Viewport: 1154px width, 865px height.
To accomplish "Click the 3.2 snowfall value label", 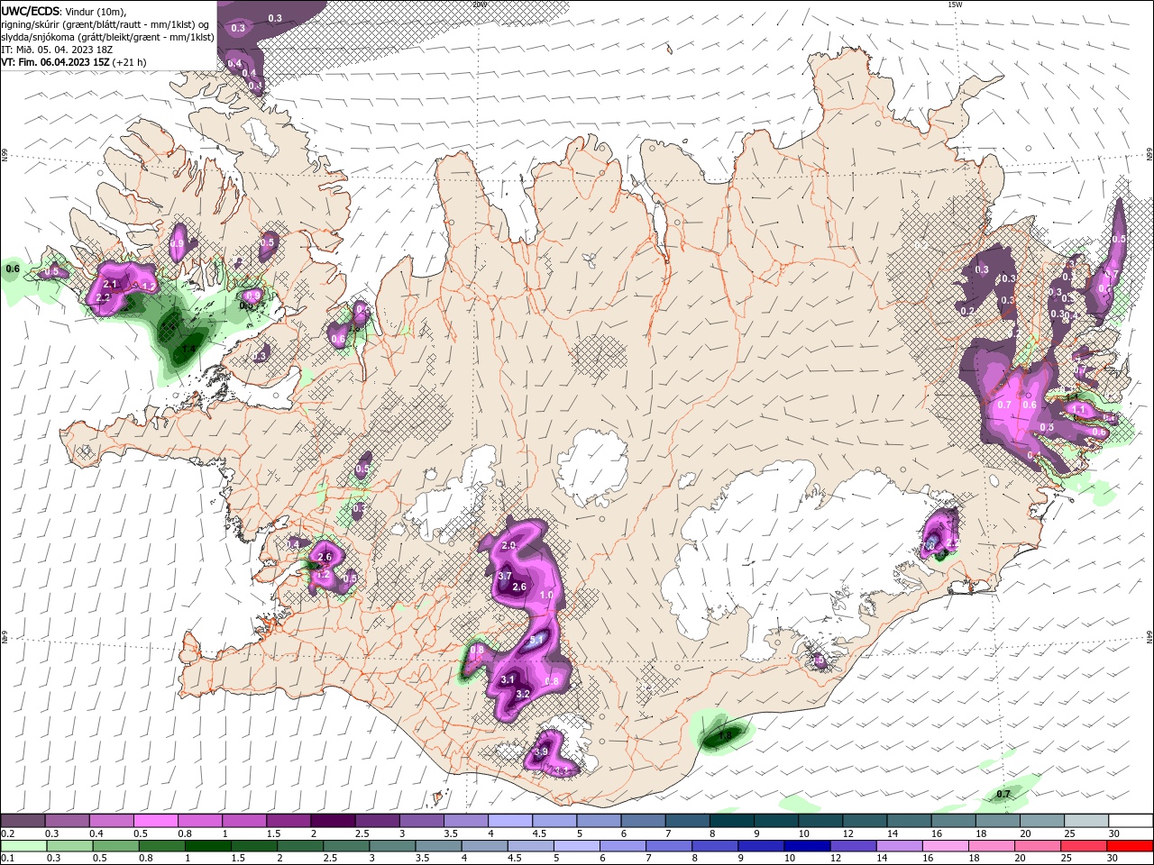I will click(x=523, y=695).
